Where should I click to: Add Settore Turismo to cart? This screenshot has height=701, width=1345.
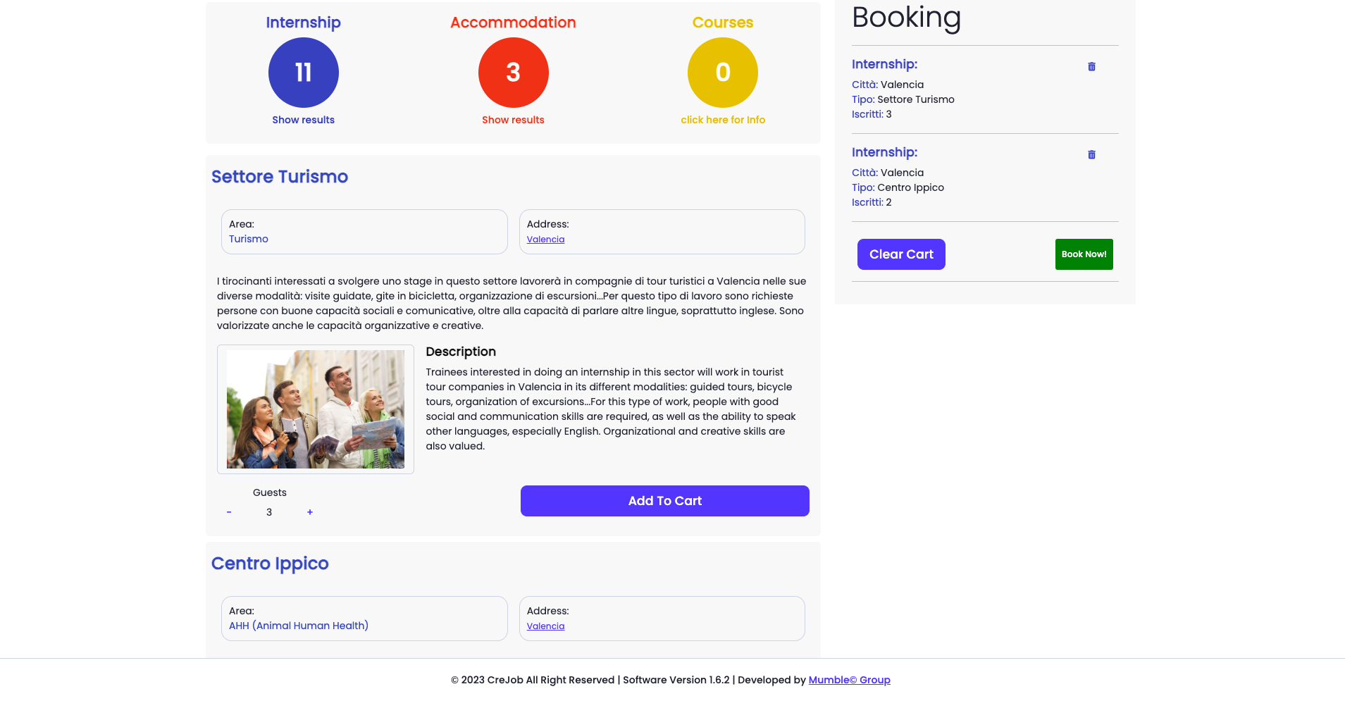tap(664, 501)
